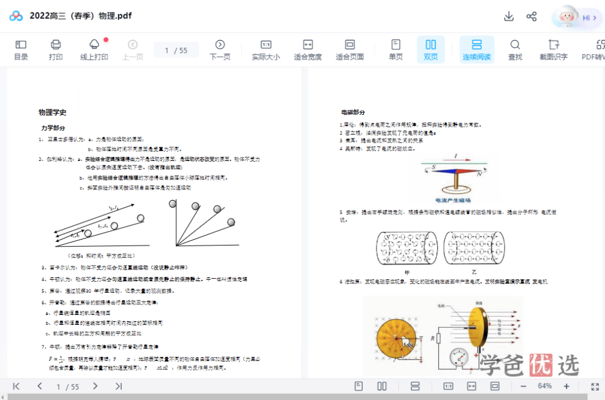Jump to first page in bottom bar
The width and height of the screenshot is (605, 400).
(x=16, y=386)
